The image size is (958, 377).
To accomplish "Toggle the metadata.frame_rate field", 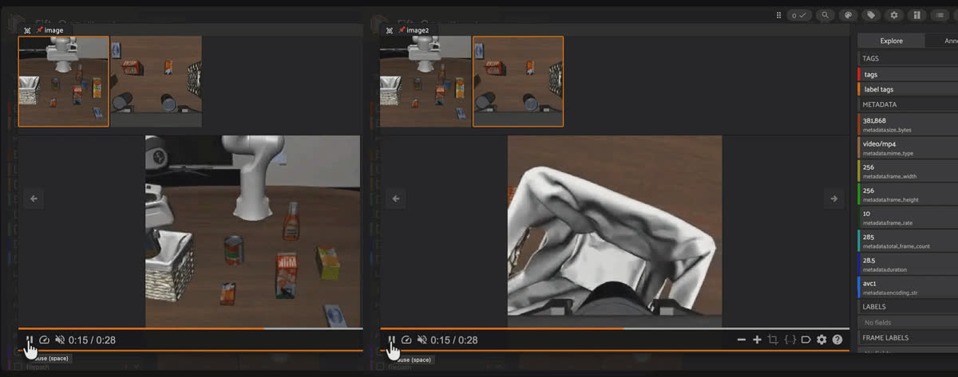I will point(908,218).
